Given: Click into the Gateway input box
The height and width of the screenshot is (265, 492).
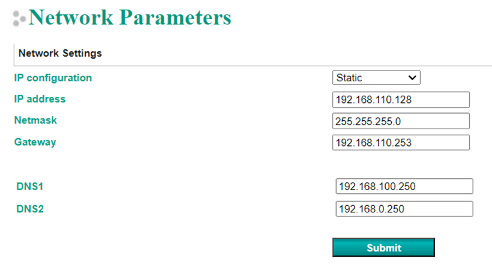Looking at the screenshot, I should pyautogui.click(x=401, y=142).
